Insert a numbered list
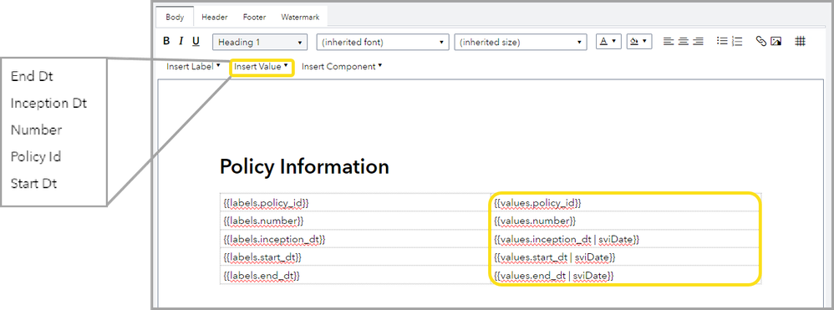 pos(737,42)
